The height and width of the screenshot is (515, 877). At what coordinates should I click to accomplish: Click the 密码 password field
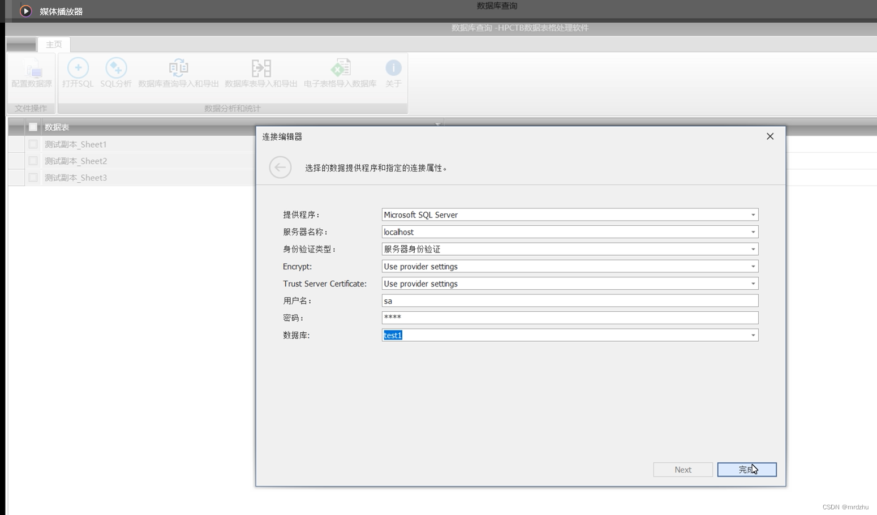[x=566, y=317]
